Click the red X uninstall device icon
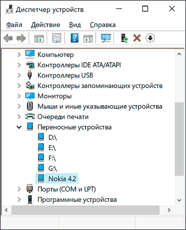 click(x=137, y=38)
